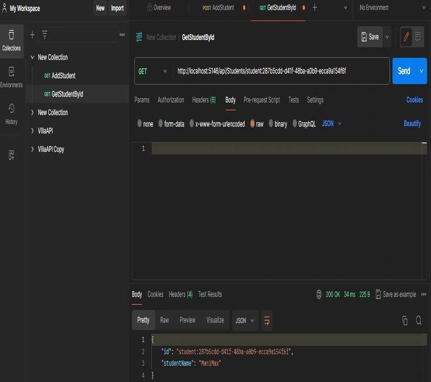This screenshot has width=431, height=382.
Task: Select the form-data body type radio
Action: point(161,123)
